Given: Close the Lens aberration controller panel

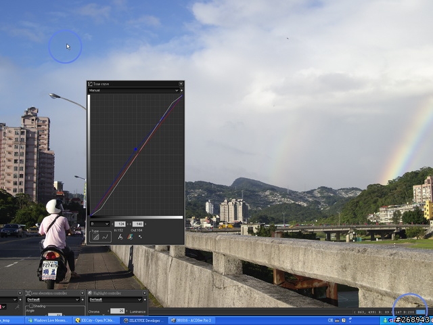Looking at the screenshot, I should pos(83,293).
